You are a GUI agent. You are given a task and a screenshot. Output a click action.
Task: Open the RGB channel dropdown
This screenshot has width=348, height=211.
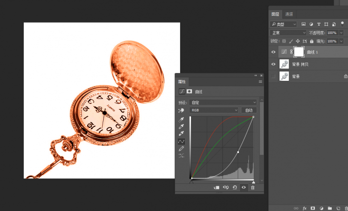tap(214, 110)
